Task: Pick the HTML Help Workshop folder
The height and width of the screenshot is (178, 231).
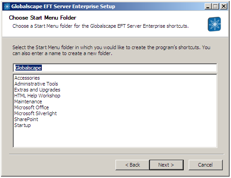Action: (x=37, y=96)
